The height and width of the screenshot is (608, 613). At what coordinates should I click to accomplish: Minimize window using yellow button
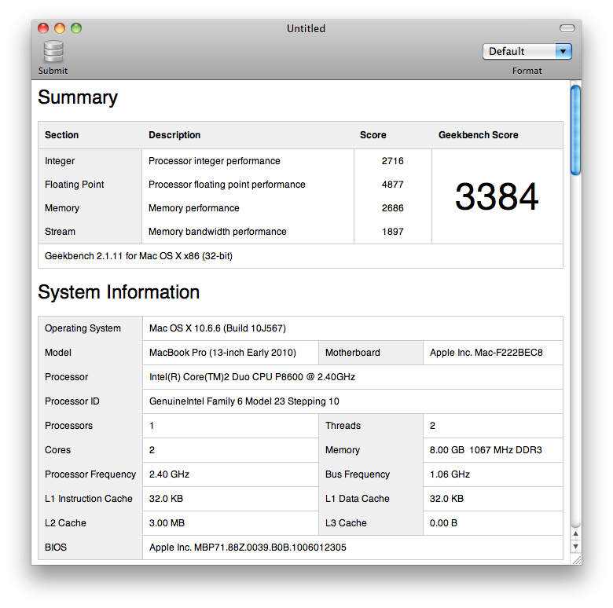(x=60, y=28)
